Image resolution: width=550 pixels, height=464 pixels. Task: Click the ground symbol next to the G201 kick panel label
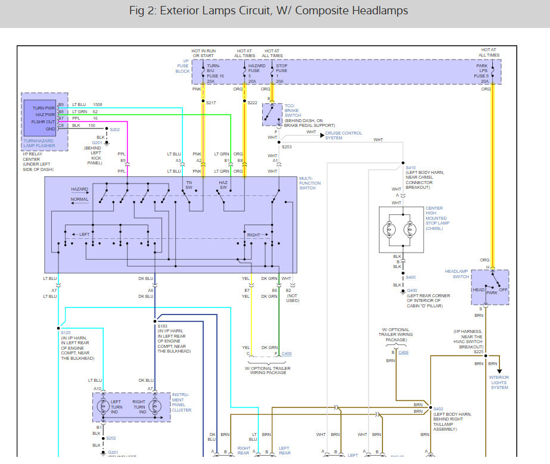tap(107, 143)
